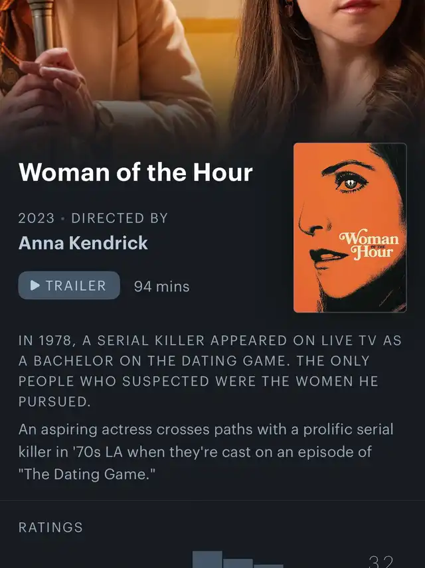Screen dimensions: 425x568
Task: Select the shortest visible ratings histogram bar
Action: pos(268,566)
